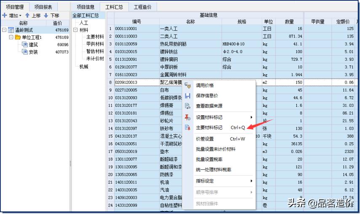Screen dimensions: 360x214
Task: Select the 建筑 tree item
Action: coord(33,45)
